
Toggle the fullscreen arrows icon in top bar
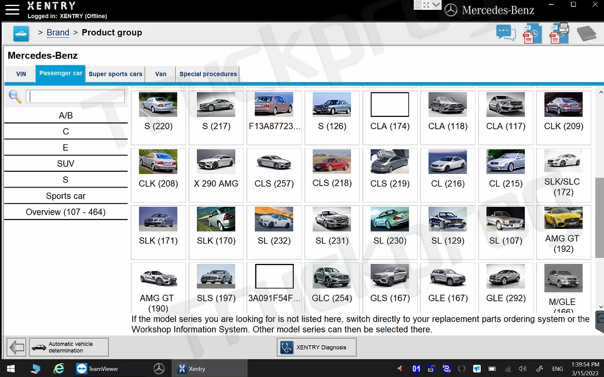(426, 5)
